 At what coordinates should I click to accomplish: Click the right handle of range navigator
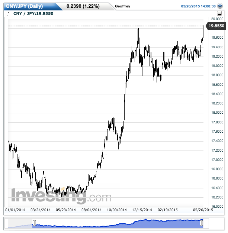click(x=202, y=223)
